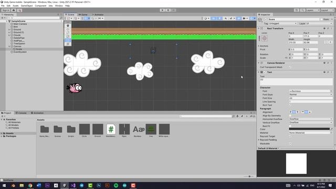Open the Layer dropdown showing UI
Viewport: 336px width, 189px height.
click(319, 24)
